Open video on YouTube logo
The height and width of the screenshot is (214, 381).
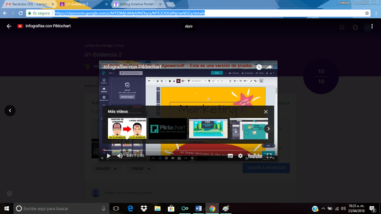[255, 156]
